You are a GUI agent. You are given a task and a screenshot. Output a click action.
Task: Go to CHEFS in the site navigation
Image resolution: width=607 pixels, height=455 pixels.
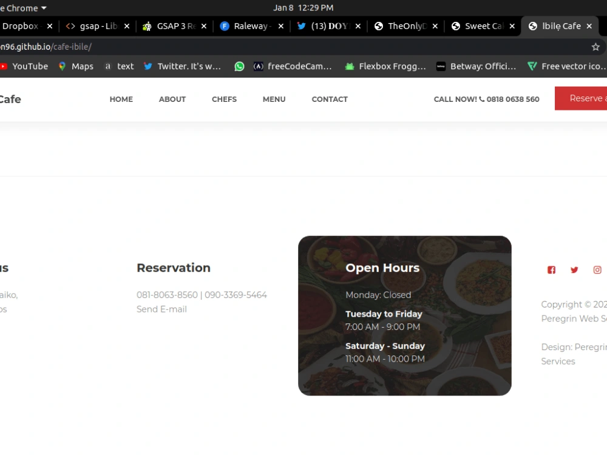224,99
